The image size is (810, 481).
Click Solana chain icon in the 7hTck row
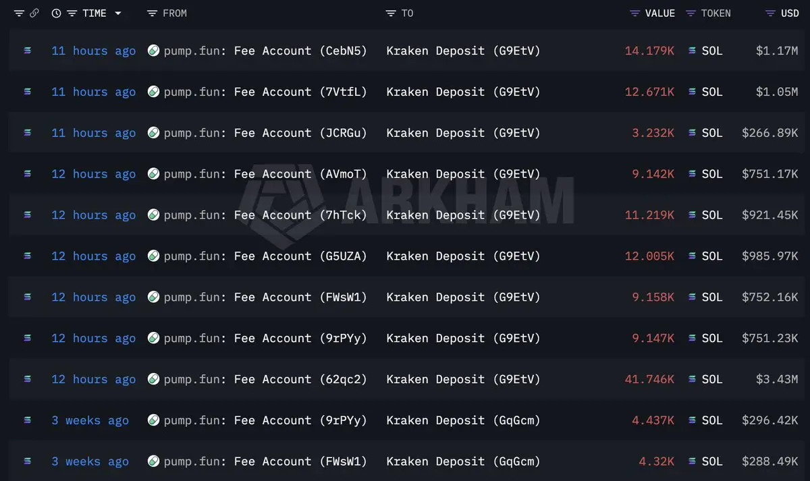[28, 215]
